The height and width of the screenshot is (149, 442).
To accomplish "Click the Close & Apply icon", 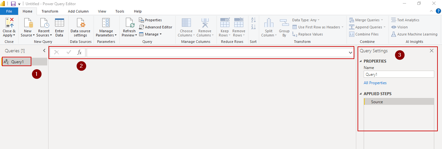I will point(9,23).
